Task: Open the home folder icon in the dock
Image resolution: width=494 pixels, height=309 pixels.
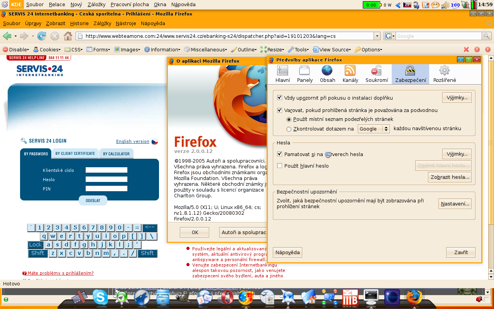Action: click(x=308, y=297)
